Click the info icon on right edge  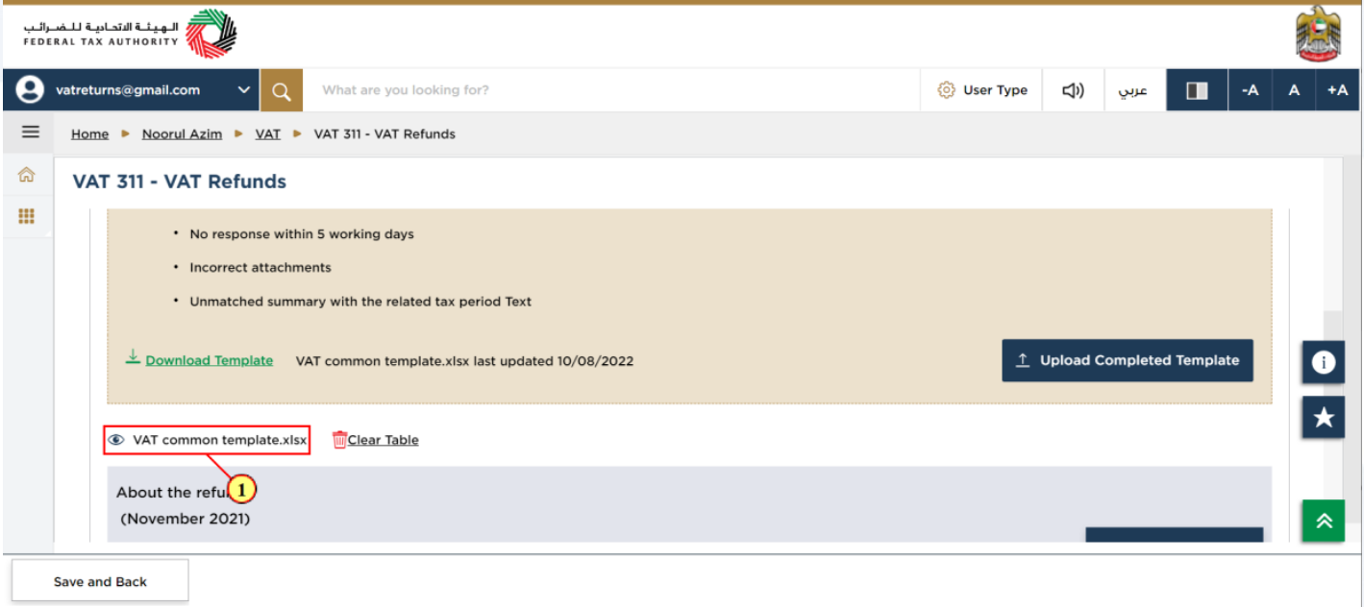1324,362
